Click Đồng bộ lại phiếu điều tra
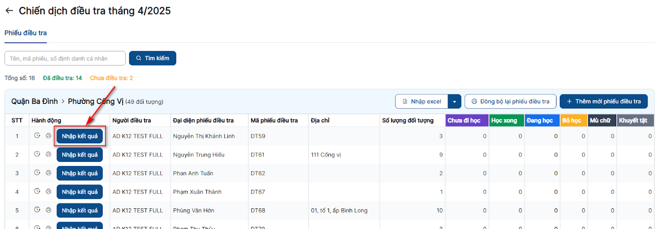 [x=510, y=101]
